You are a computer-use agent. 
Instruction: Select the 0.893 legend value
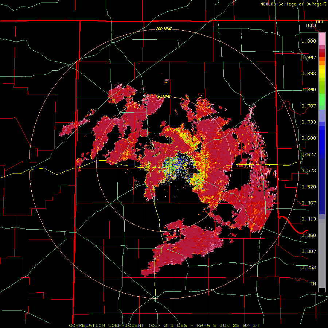tap(309, 73)
